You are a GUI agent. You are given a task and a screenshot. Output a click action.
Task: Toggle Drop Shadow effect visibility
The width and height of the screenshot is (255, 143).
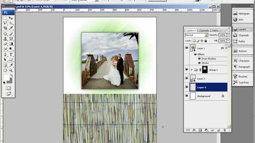(x=199, y=59)
